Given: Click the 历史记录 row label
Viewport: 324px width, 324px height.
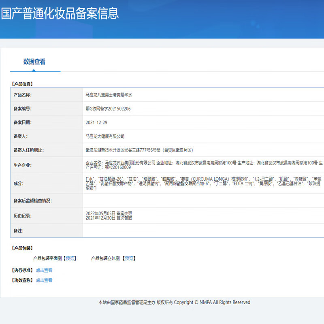Looking at the screenshot, I should click(23, 216).
